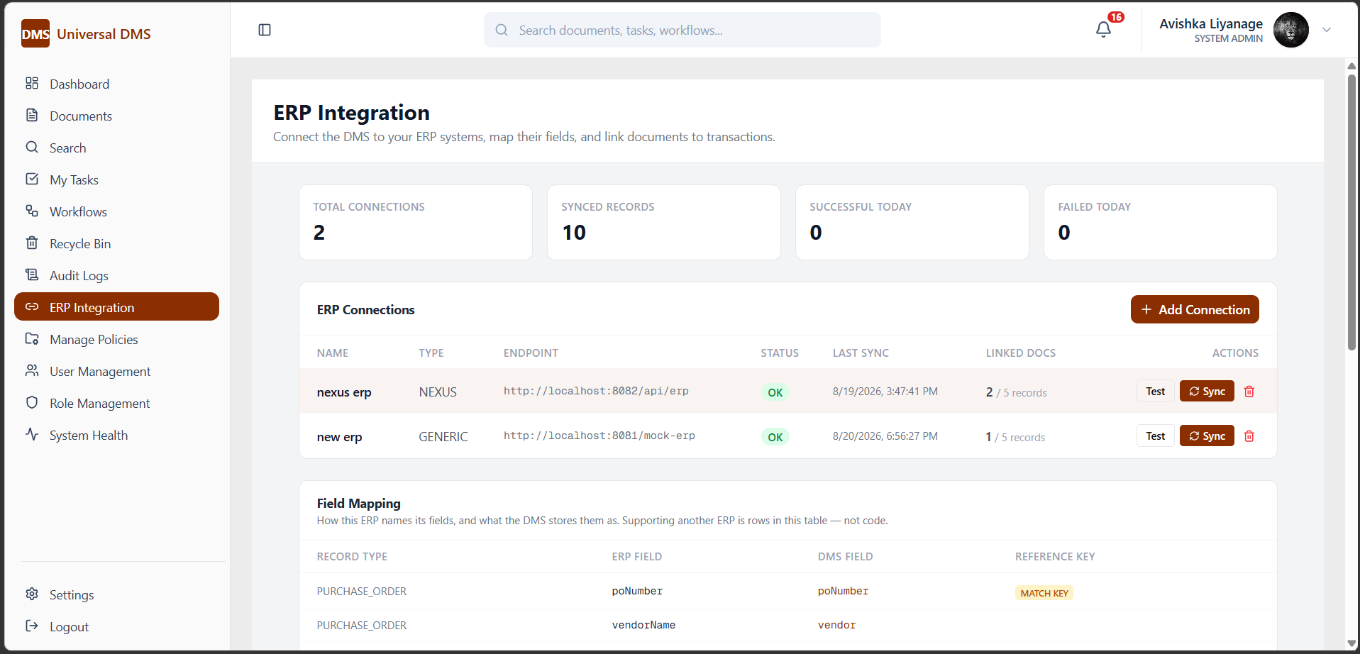Screen dimensions: 1360x654
Task: Click the Recycle Bin trash icon
Action: [32, 243]
